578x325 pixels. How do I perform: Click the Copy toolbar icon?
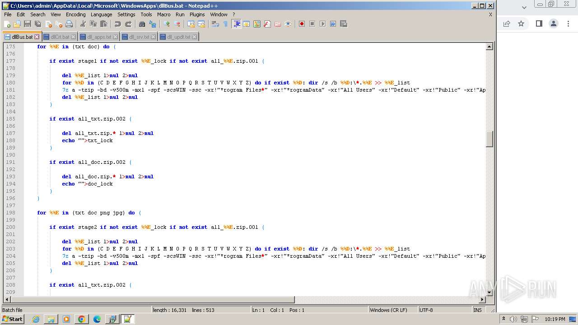(93, 24)
